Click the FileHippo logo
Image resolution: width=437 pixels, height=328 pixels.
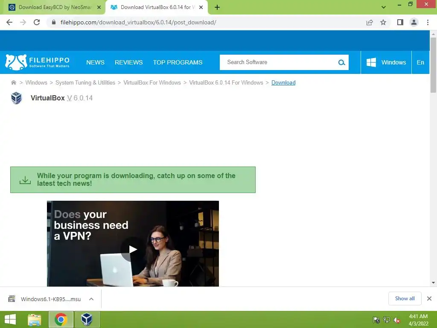click(x=38, y=62)
